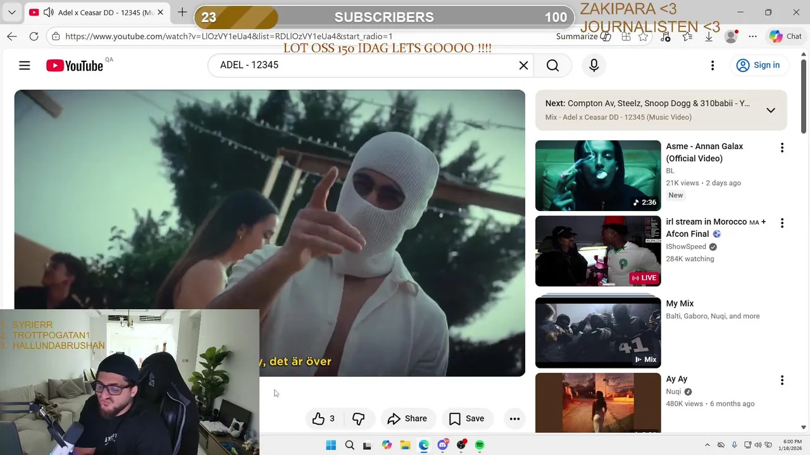810x455 pixels.
Task: View site information lock icon
Action: (56, 37)
